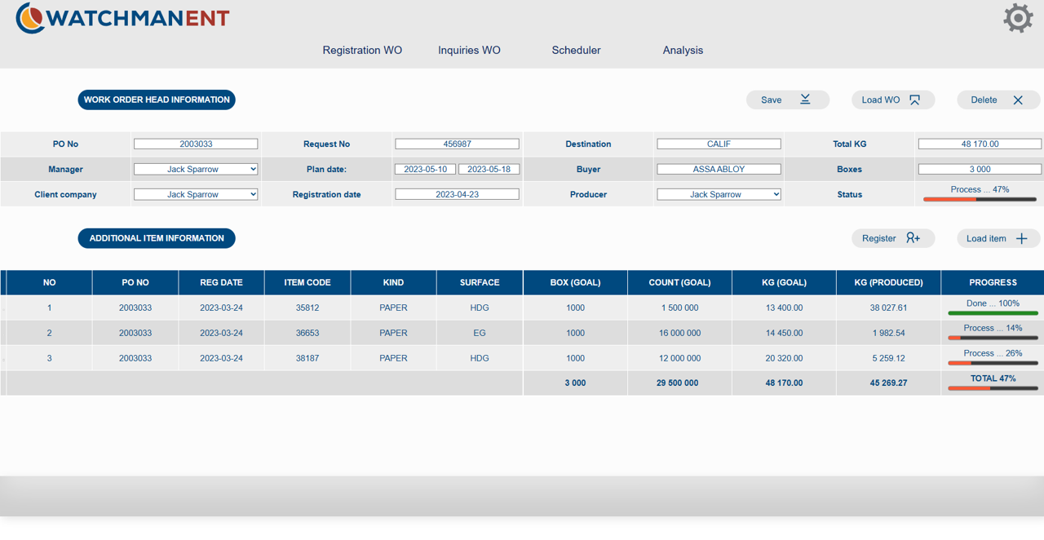Image resolution: width=1044 pixels, height=540 pixels.
Task: Click the Save button download icon
Action: [805, 100]
